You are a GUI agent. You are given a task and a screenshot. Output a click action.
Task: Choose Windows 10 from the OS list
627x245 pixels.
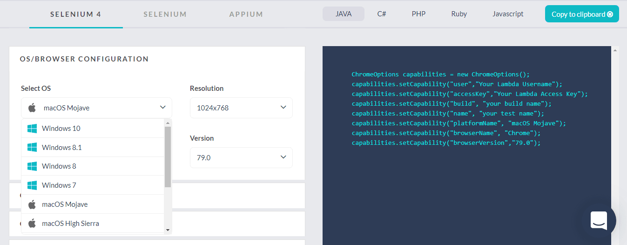[x=93, y=128]
